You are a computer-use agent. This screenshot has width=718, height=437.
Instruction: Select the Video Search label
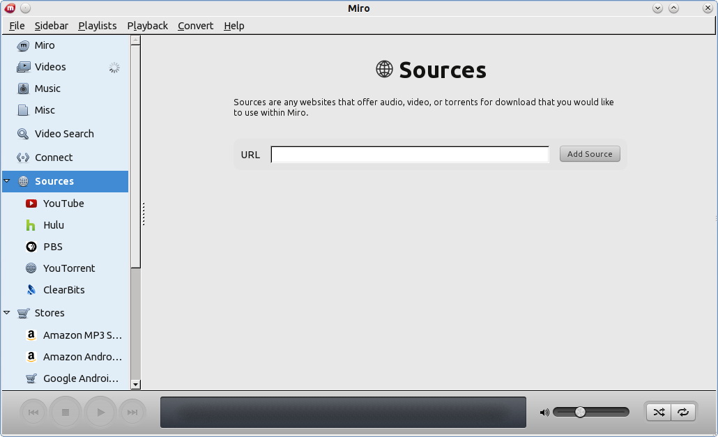[65, 134]
